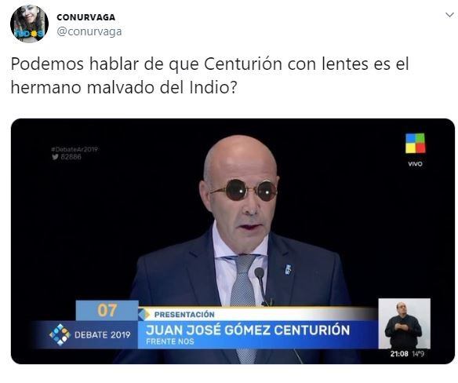Click the #DebateAr2019 hashtag overlay
This screenshot has width=458, height=383.
[x=75, y=149]
